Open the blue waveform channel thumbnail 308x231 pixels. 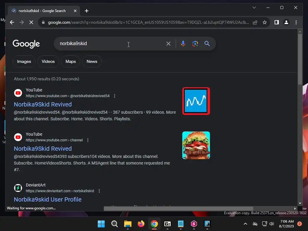tap(196, 101)
